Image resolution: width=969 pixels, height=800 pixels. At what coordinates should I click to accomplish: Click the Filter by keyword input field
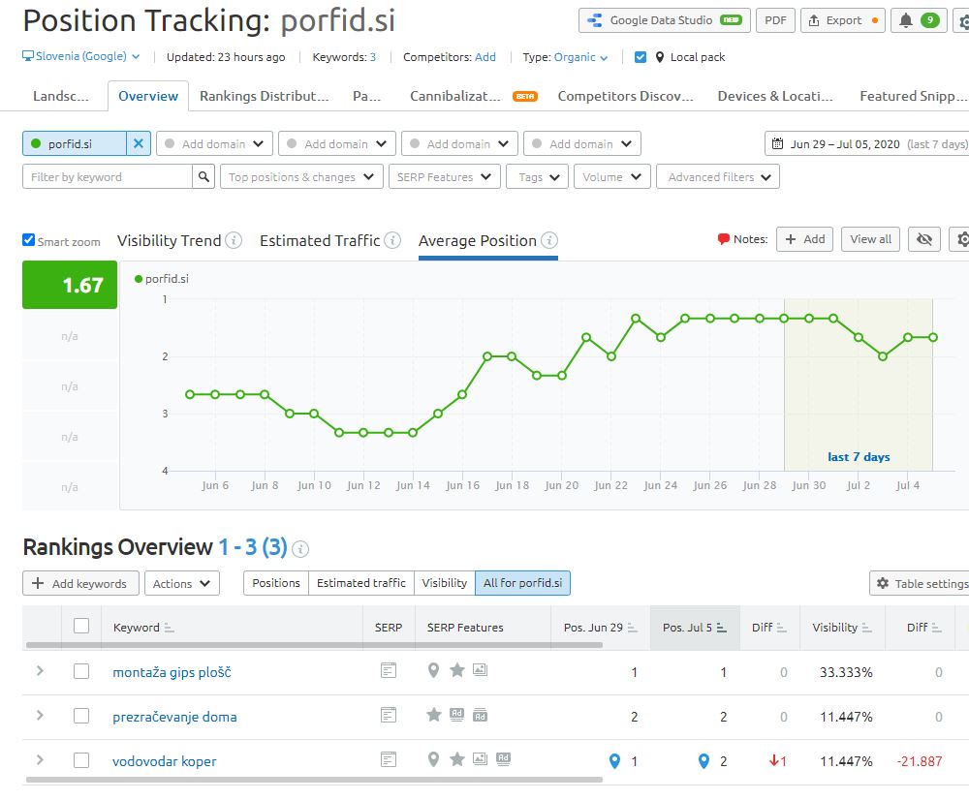coord(107,177)
